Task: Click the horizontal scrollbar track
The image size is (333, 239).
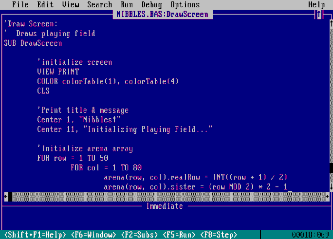Action: pyautogui.click(x=168, y=197)
